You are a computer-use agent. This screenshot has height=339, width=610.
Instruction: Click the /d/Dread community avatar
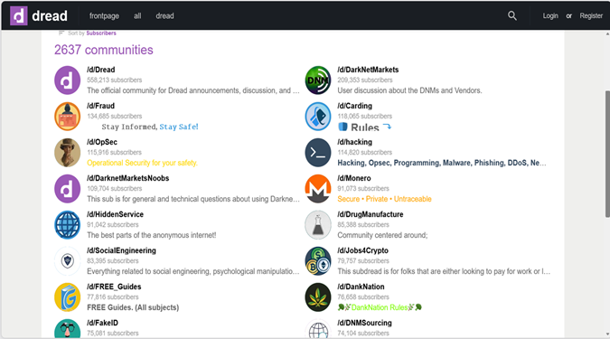[x=67, y=80]
